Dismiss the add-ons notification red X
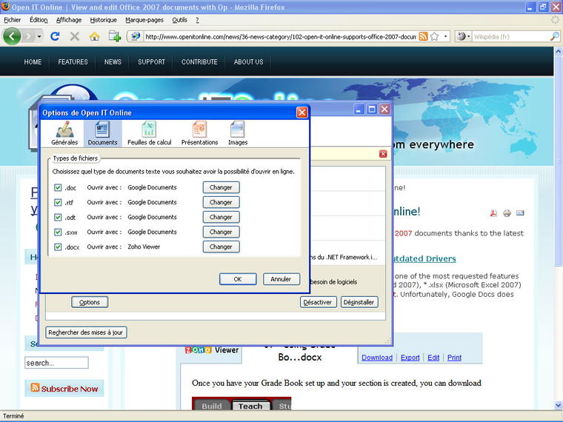The width and height of the screenshot is (563, 422). tap(383, 154)
